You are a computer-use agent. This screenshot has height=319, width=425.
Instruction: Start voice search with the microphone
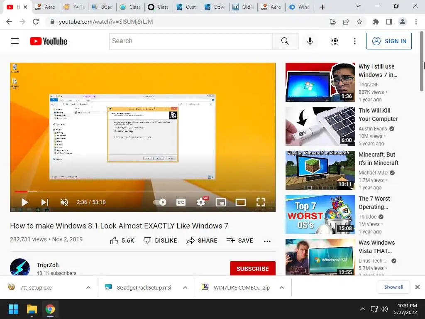[x=310, y=41]
